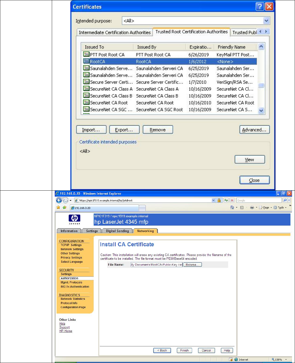Click the security lock icon in address bar
Image resolution: width=295 pixels, height=363 pixels.
219,200
